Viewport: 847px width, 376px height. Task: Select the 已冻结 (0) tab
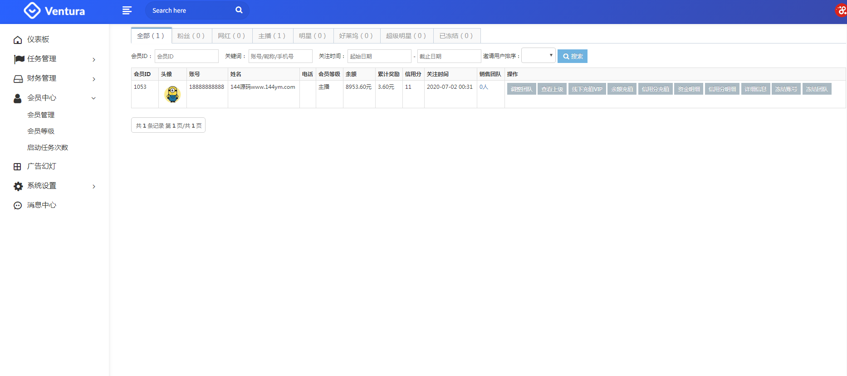point(456,36)
